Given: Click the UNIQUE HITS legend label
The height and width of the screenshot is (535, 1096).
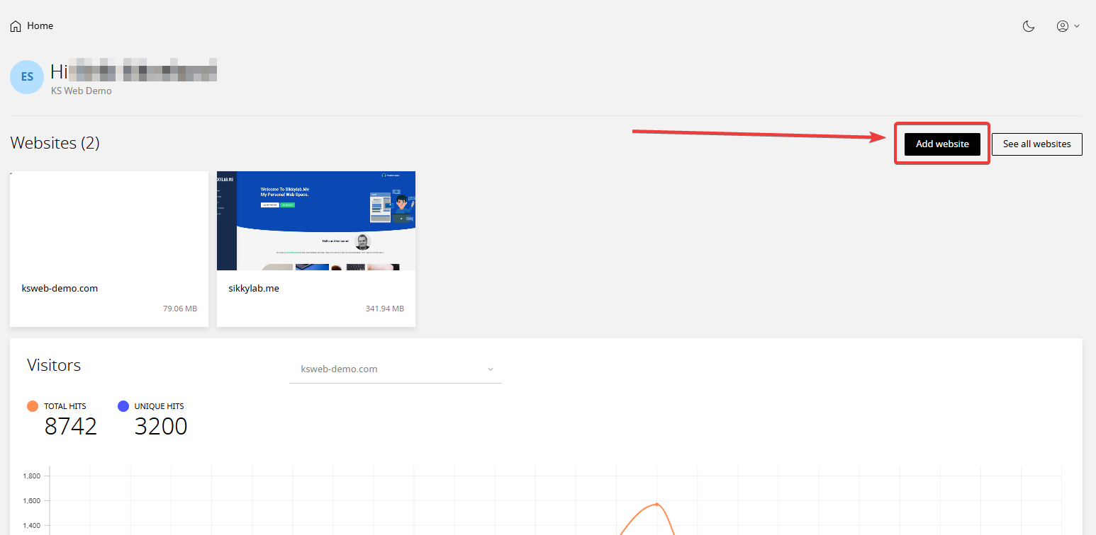Looking at the screenshot, I should point(159,406).
